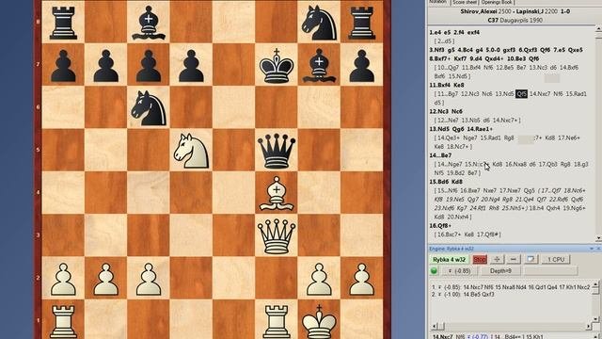
Task: Switch to the Score sheet tab
Action: point(465,2)
